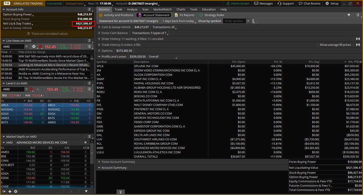Open the Home Screen from top bar

click(x=238, y=3)
